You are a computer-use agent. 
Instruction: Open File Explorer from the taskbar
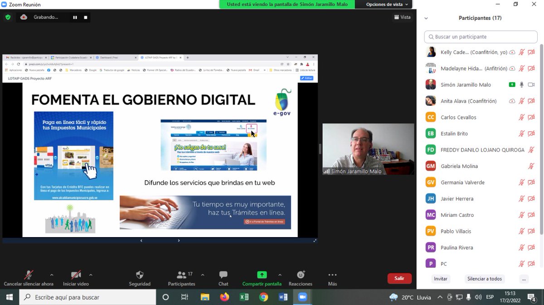205,297
